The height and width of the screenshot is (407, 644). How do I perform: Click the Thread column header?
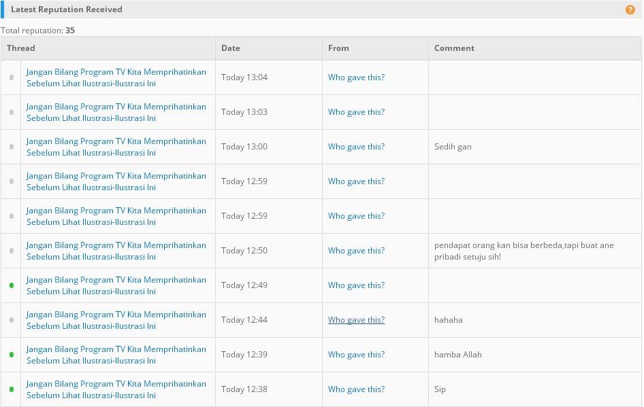(x=21, y=48)
